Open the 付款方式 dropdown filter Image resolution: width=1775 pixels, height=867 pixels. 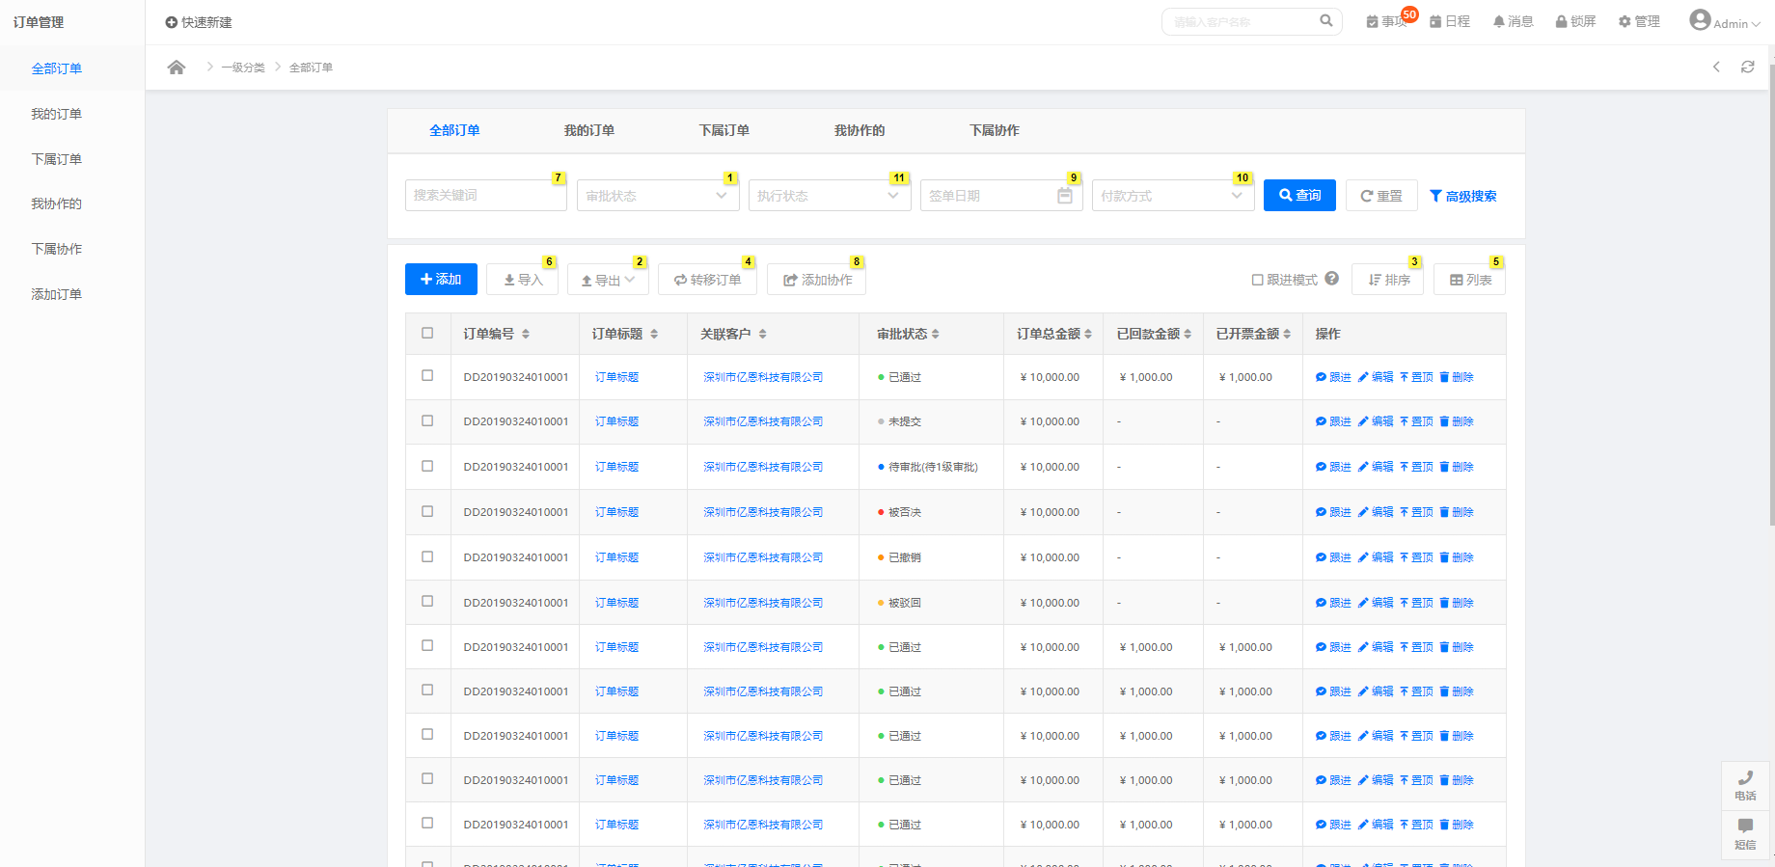(x=1173, y=196)
